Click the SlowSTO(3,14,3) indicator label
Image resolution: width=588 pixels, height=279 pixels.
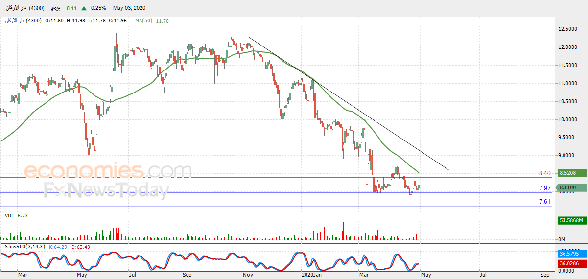click(x=24, y=246)
